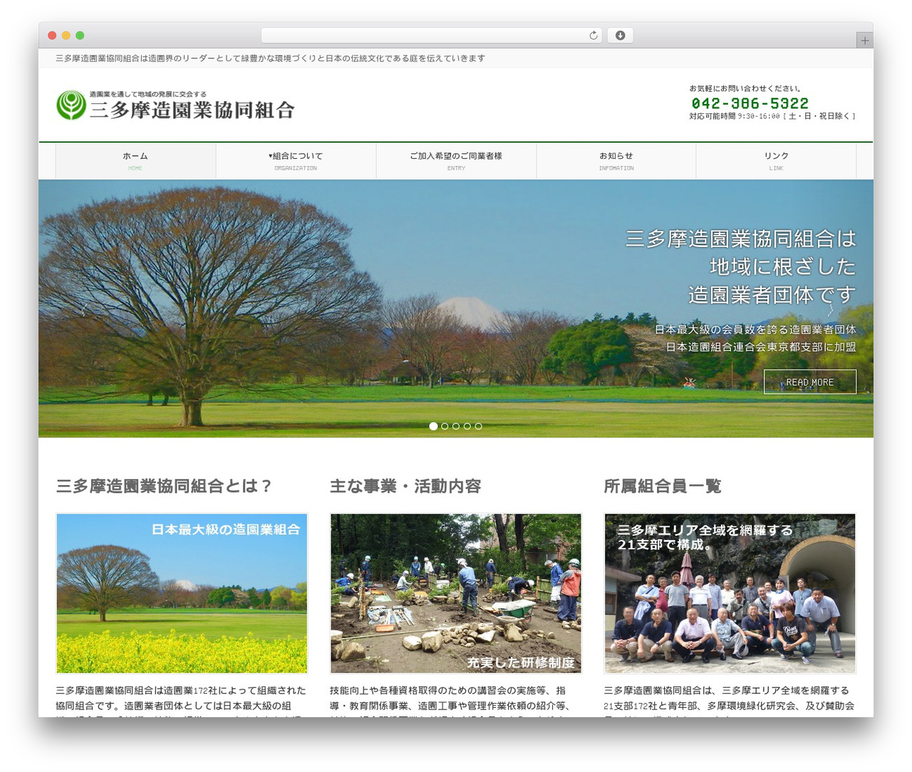Open the 21支部で構成 group photo thumbnail
912x772 pixels.
[730, 593]
